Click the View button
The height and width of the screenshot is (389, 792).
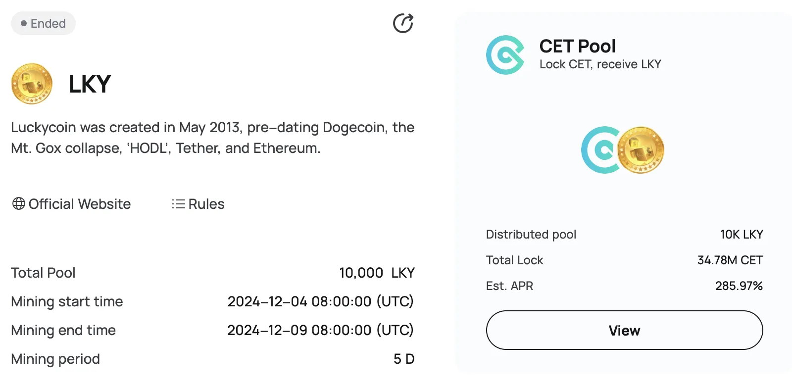coord(624,330)
